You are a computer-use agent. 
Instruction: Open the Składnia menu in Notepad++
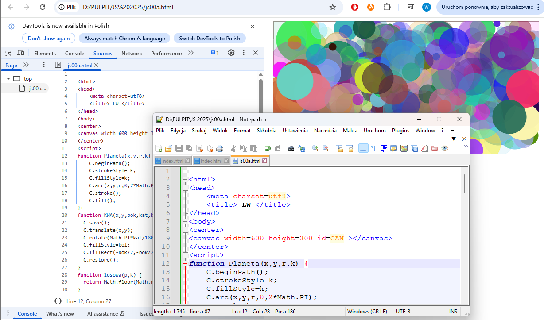pyautogui.click(x=266, y=131)
